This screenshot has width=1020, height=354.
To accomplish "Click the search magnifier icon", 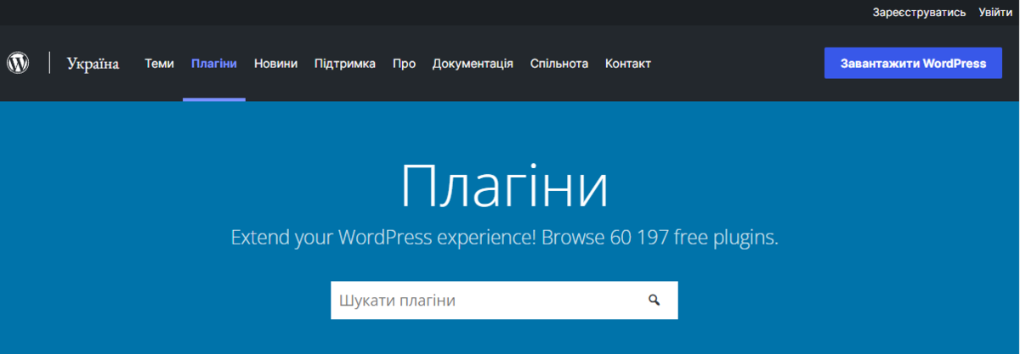I will click(x=654, y=300).
